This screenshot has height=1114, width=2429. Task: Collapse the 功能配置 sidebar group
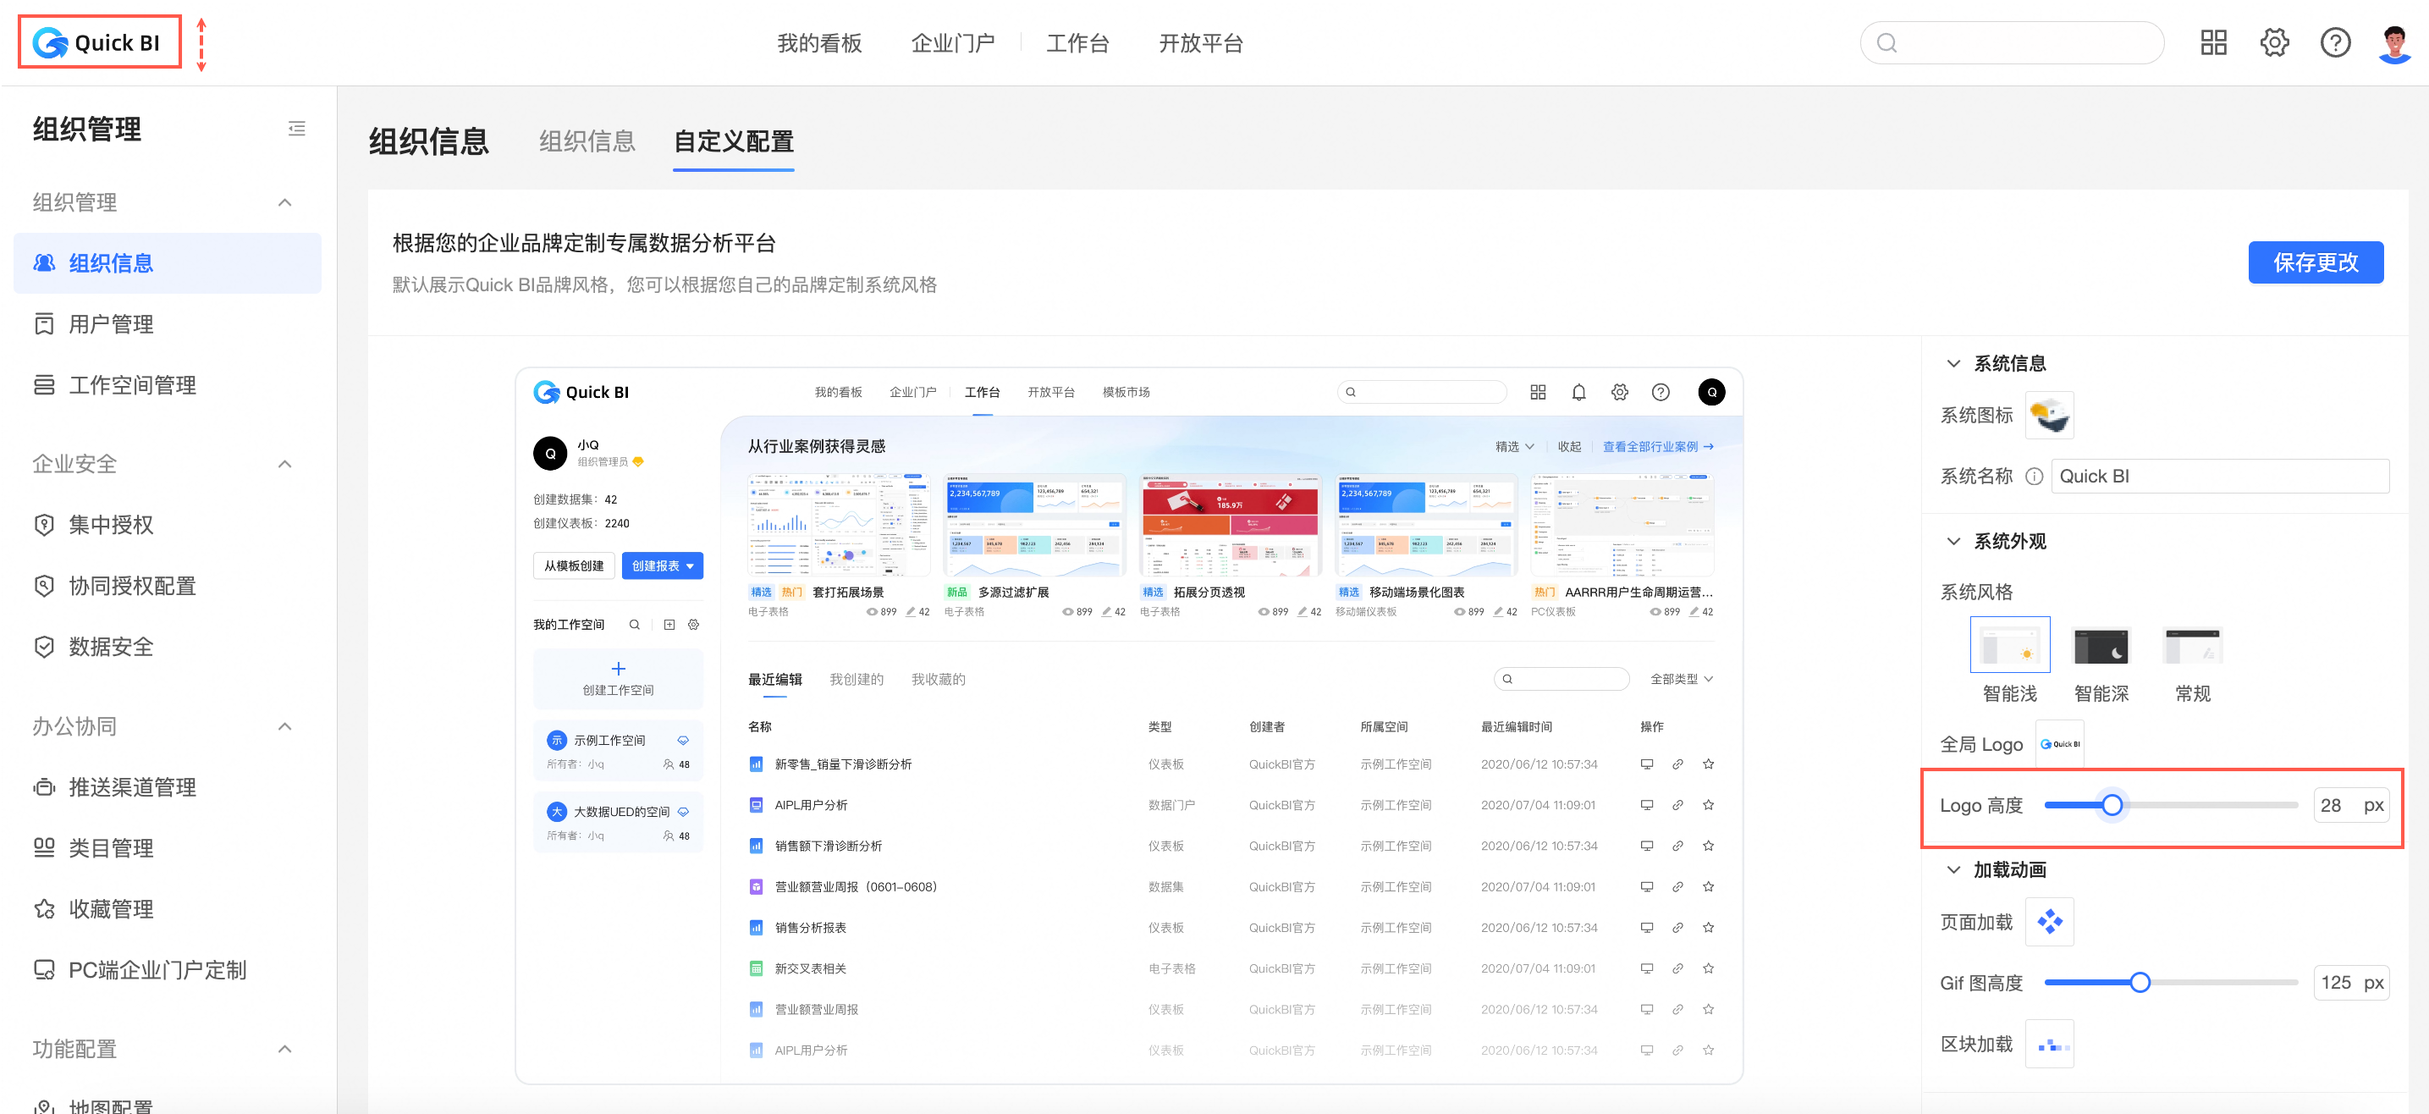284,1049
